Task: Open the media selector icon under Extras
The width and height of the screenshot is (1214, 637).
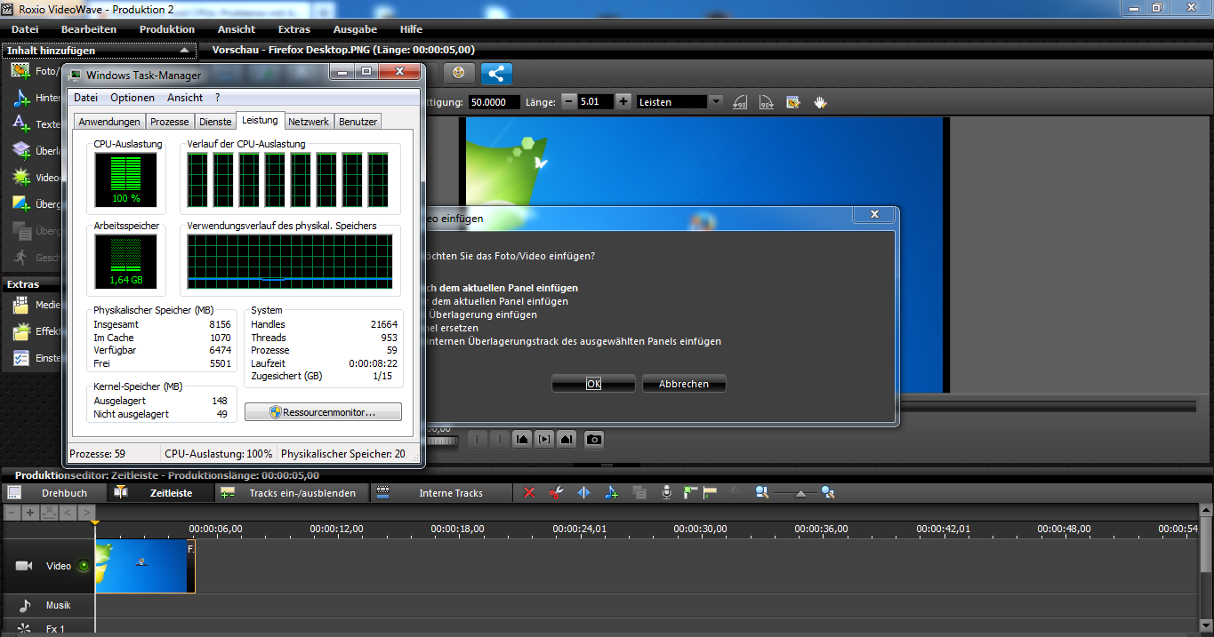Action: click(x=20, y=306)
